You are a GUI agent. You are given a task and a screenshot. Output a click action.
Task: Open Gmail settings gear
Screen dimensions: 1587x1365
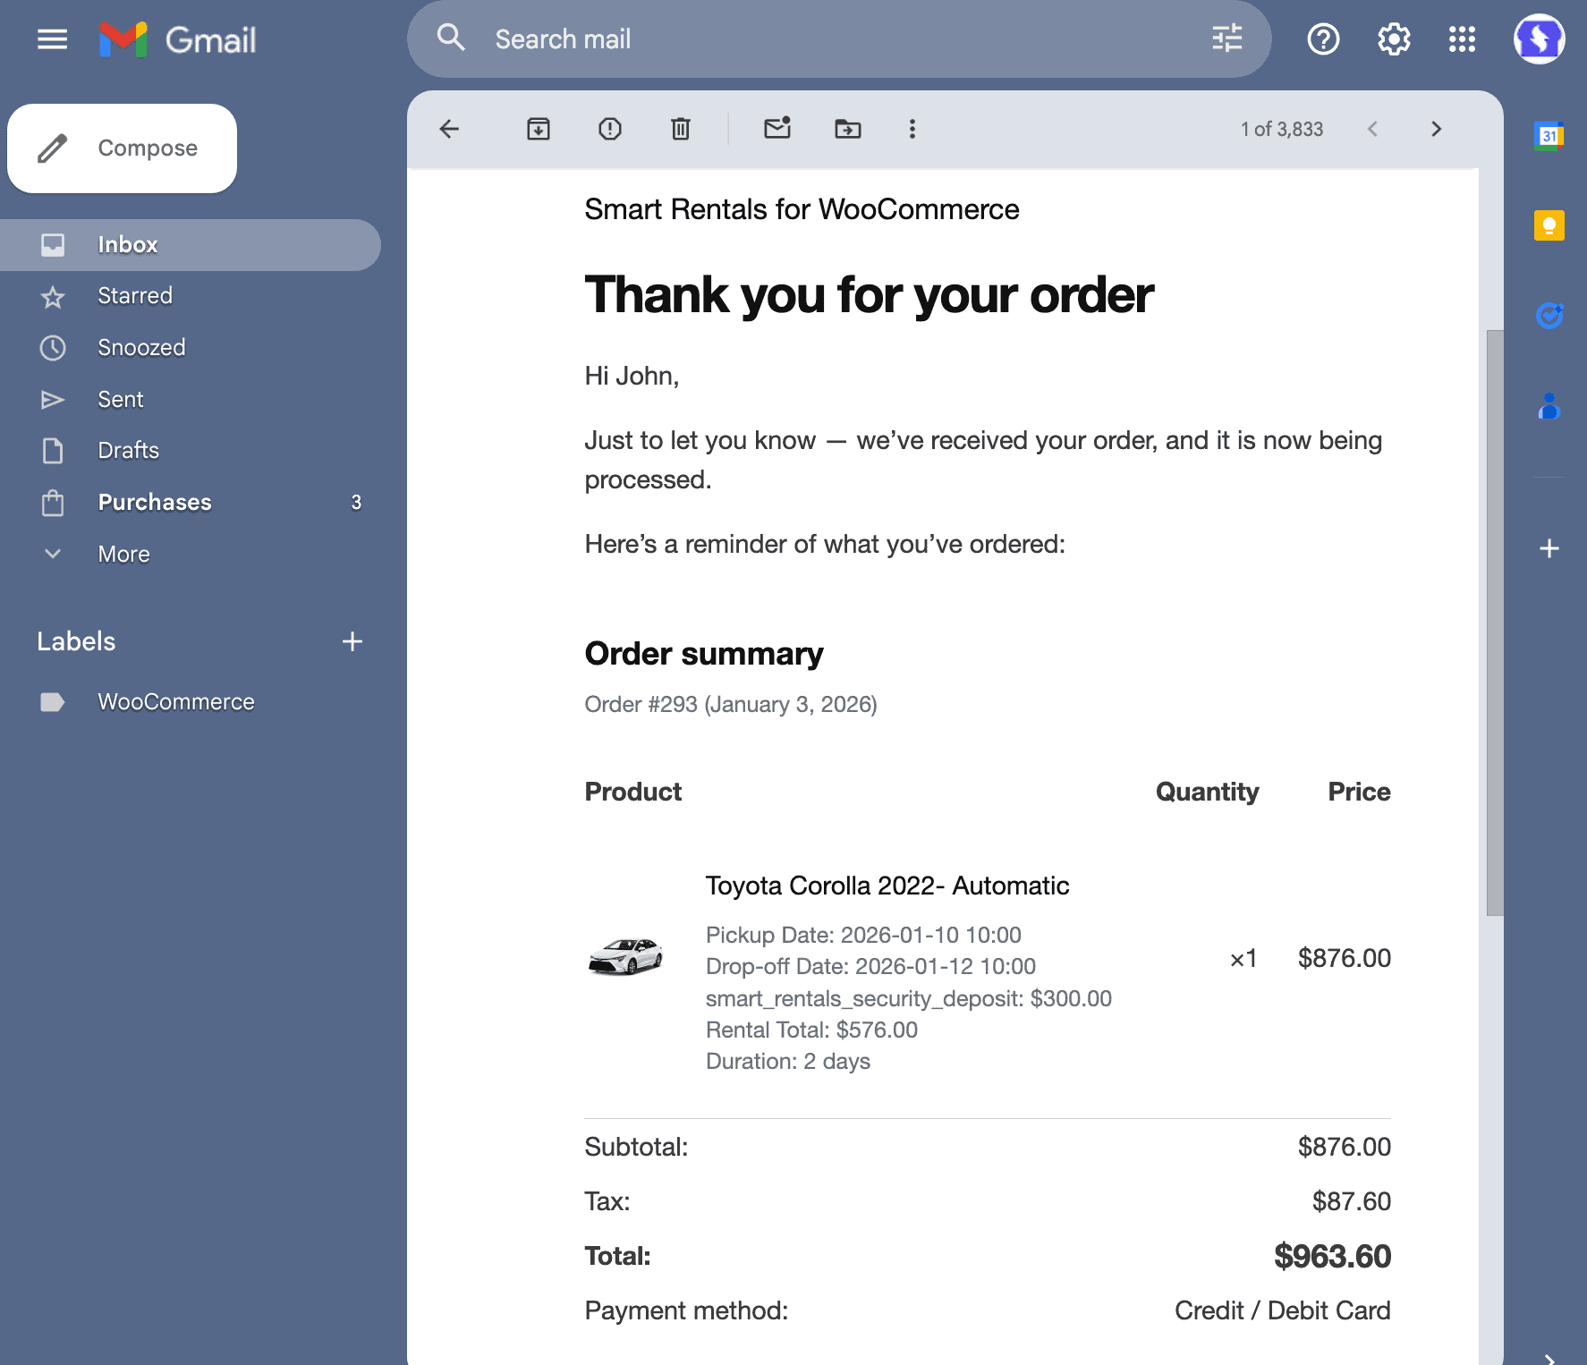pos(1392,38)
